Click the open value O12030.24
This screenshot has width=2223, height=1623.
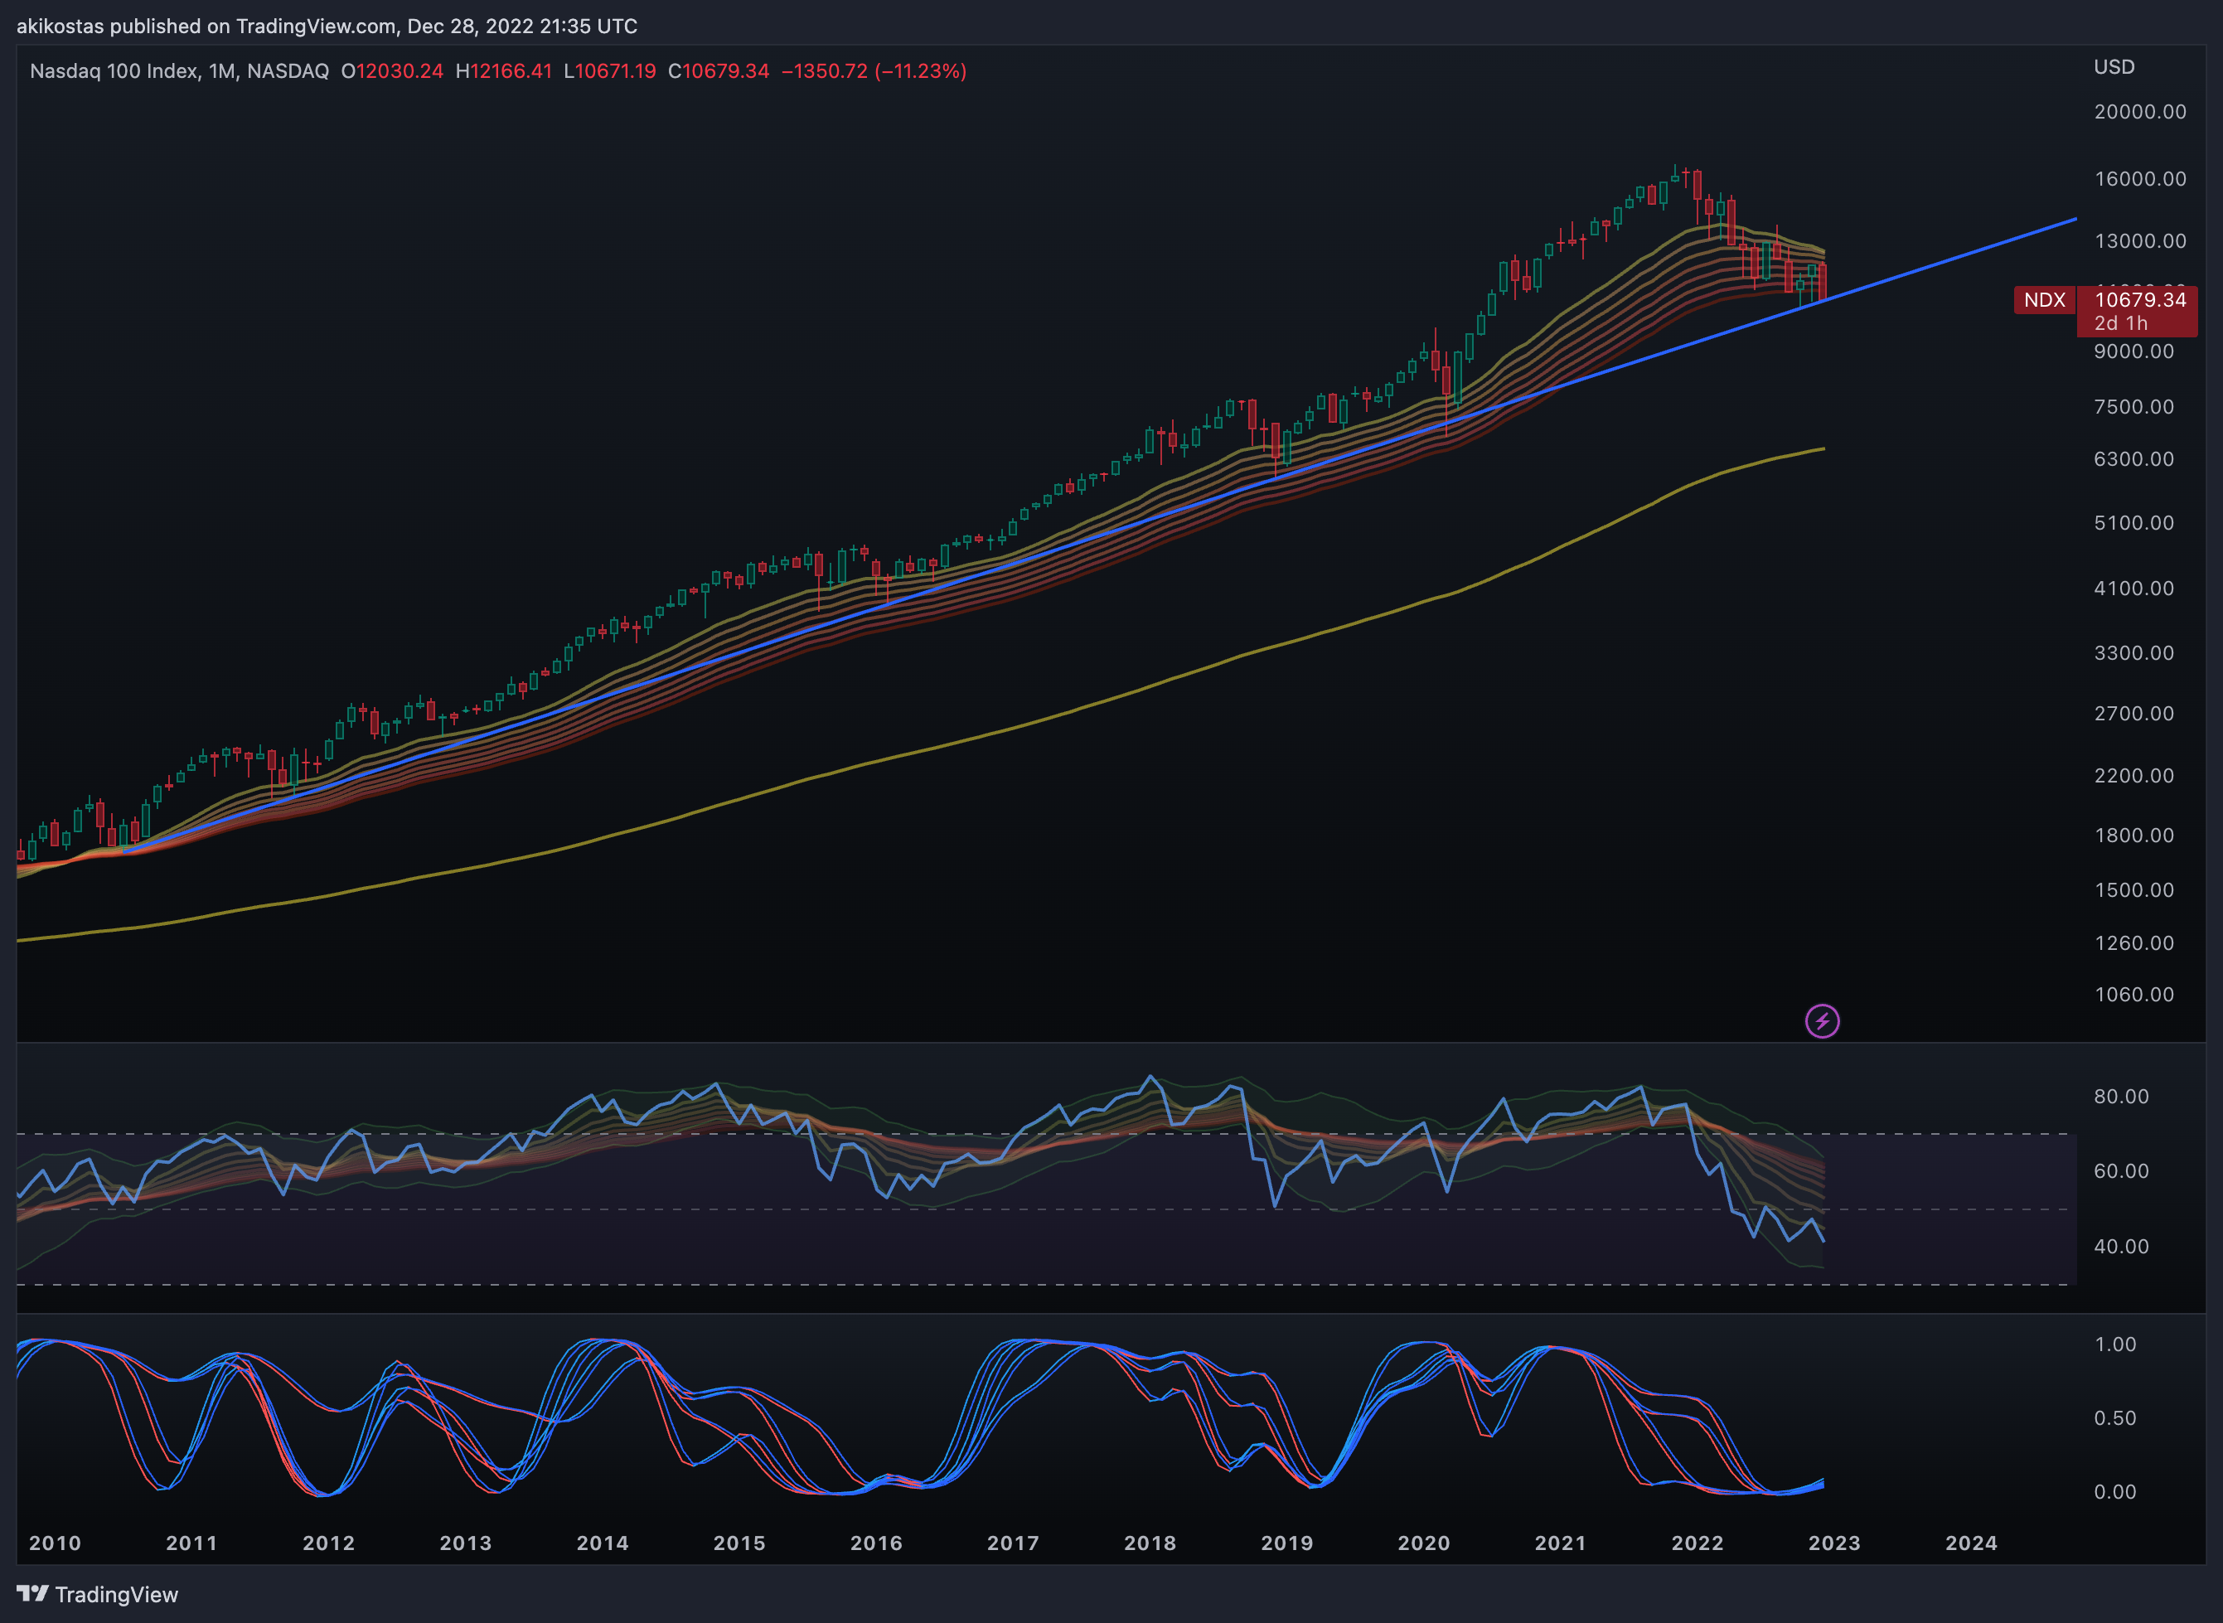pos(392,70)
